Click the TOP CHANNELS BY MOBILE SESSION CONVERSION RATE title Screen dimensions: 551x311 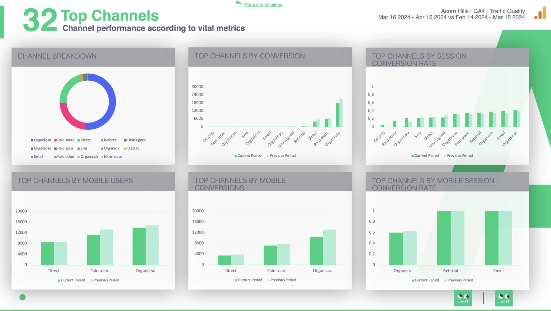[433, 184]
